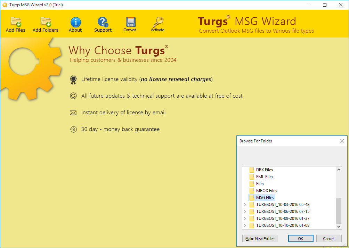Click folder icon of TURGSOST_10-08-2016 01-37

(x=252, y=218)
